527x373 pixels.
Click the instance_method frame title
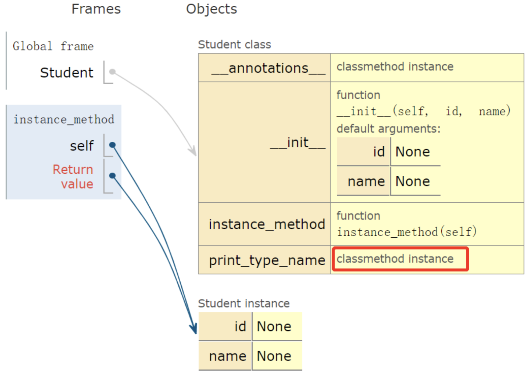[x=64, y=120]
